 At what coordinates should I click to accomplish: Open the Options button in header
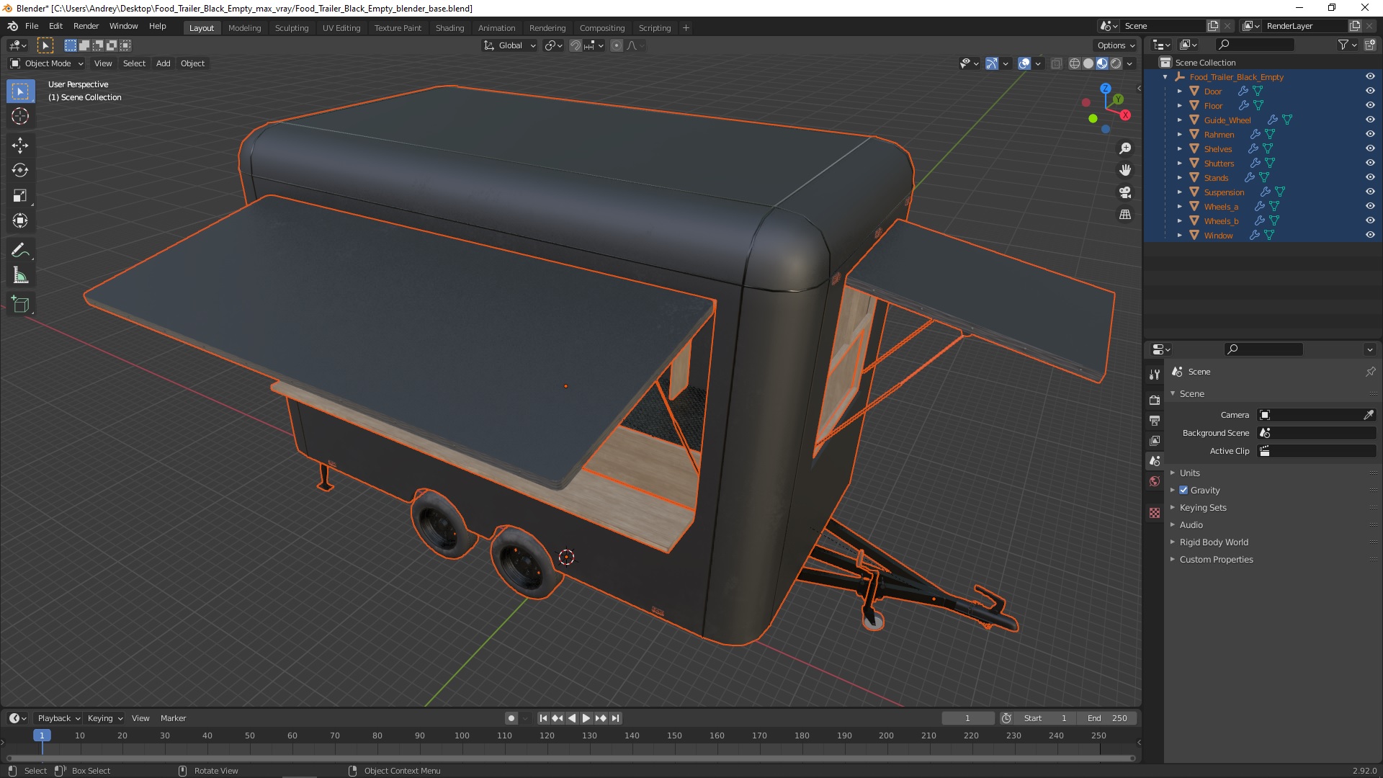[1115, 45]
